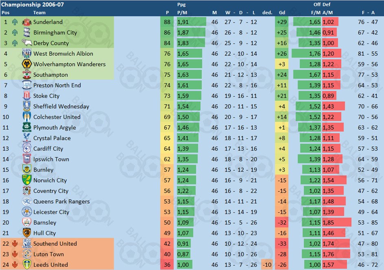Viewport: 384px width, 270px height.
Task: Click the Sunderland club crest
Action: click(27, 22)
